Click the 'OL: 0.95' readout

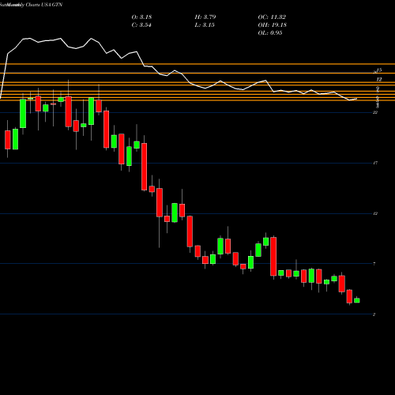click(x=270, y=33)
